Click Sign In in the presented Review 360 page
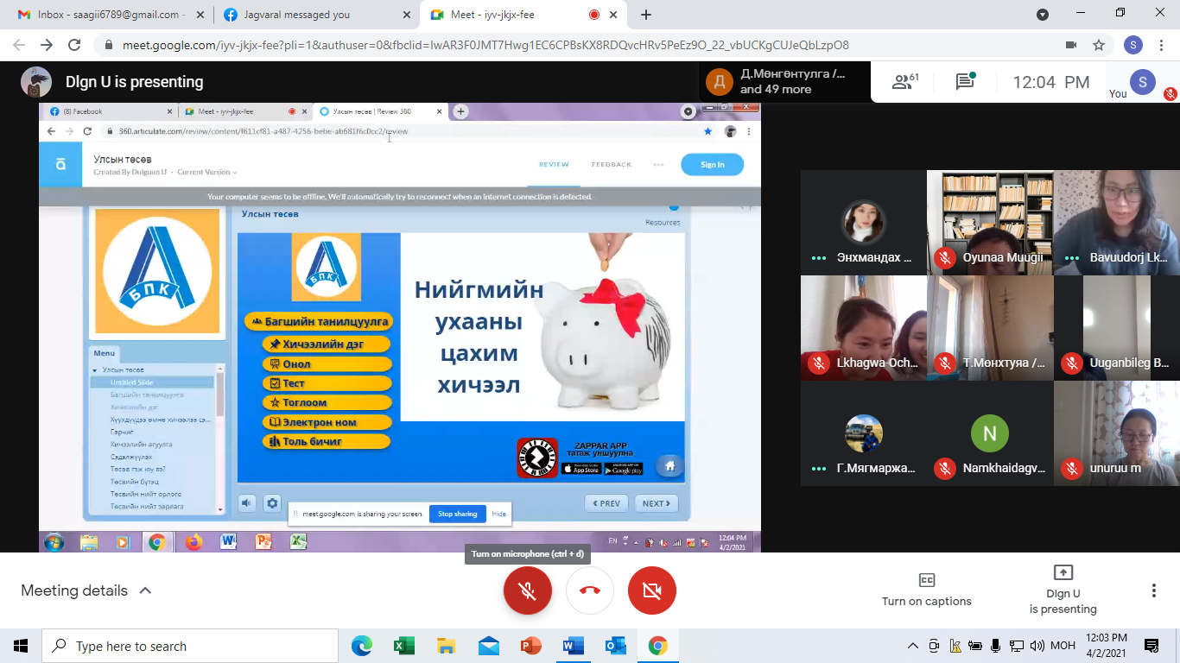1180x663 pixels. click(712, 164)
